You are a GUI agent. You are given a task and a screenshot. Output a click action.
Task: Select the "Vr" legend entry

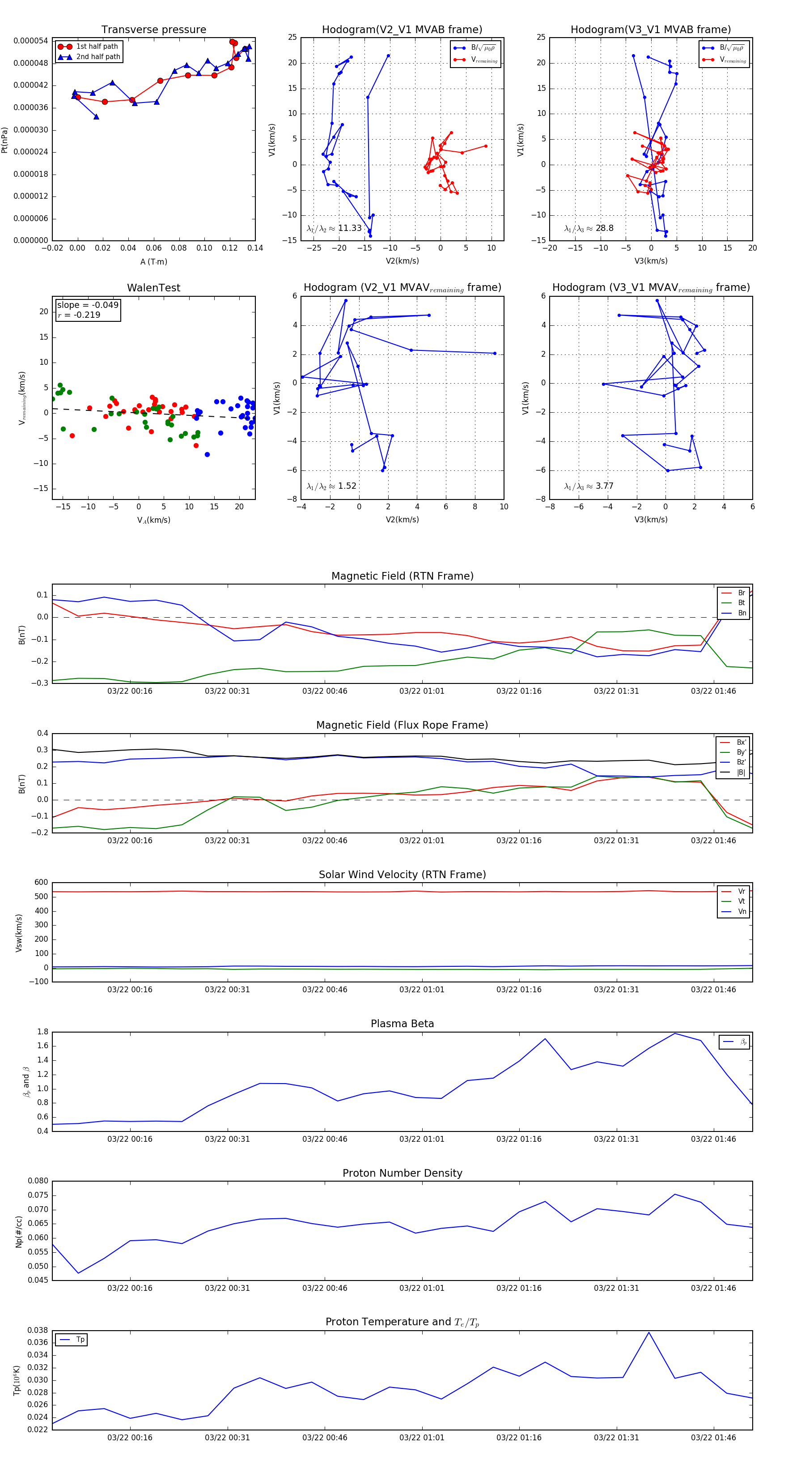tap(733, 892)
